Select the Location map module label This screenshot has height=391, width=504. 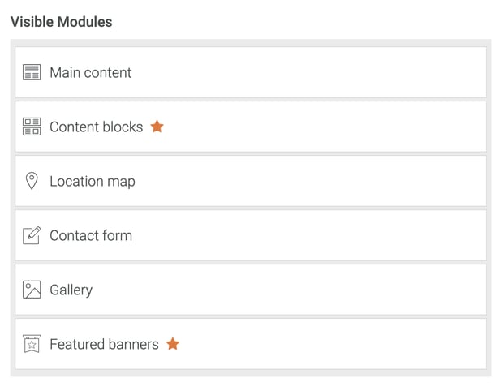(x=92, y=182)
